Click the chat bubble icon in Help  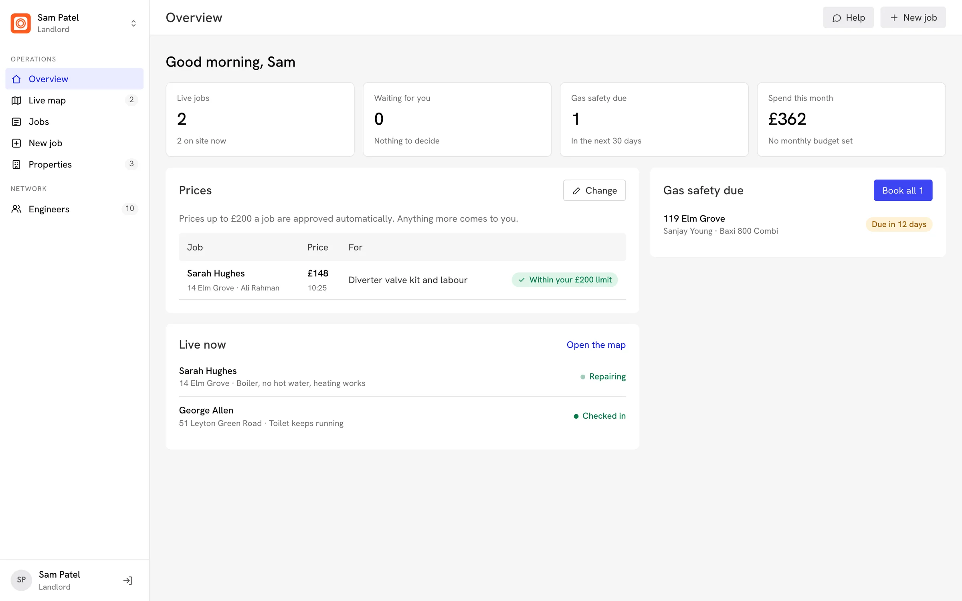coord(837,18)
